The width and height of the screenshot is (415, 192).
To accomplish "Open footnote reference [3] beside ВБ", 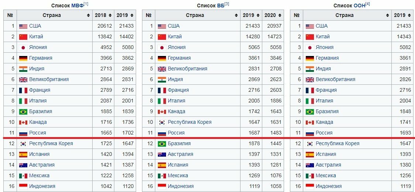I will (x=226, y=4).
